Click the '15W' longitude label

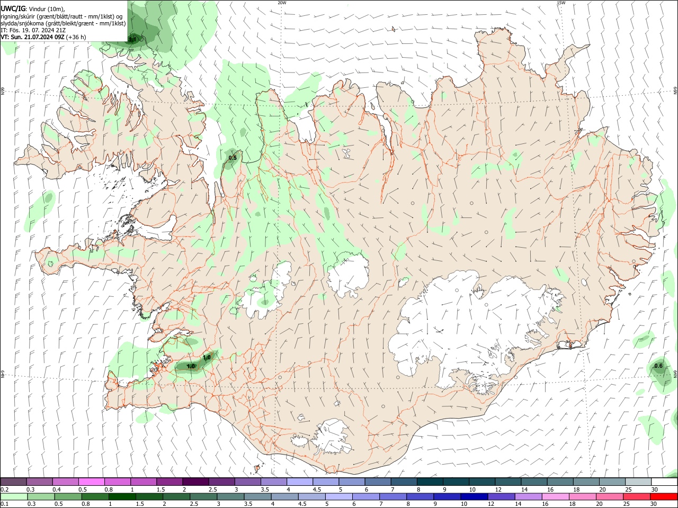point(561,3)
